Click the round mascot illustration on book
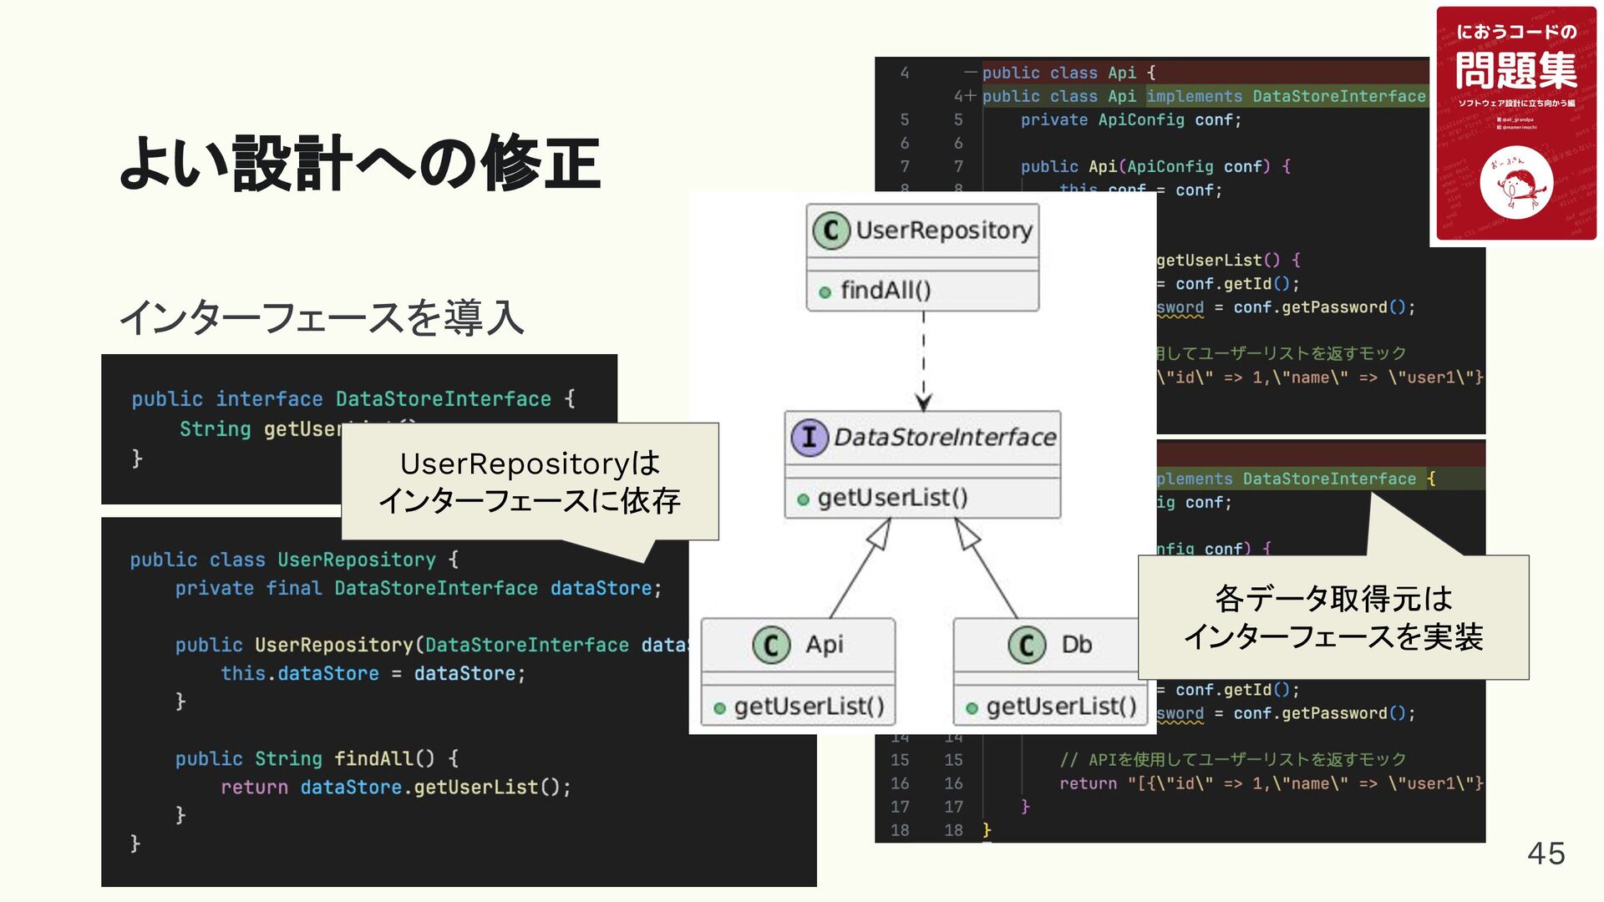The image size is (1604, 902). pos(1515,182)
